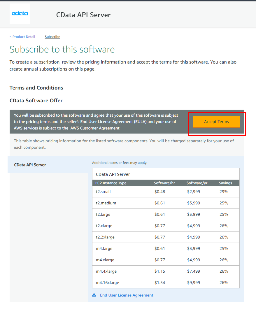This screenshot has width=256, height=312.
Task: Click the t2.large instance type
Action: pos(103,215)
